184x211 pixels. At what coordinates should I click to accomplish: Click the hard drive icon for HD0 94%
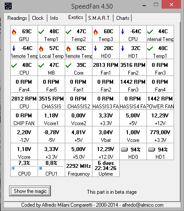point(124,150)
